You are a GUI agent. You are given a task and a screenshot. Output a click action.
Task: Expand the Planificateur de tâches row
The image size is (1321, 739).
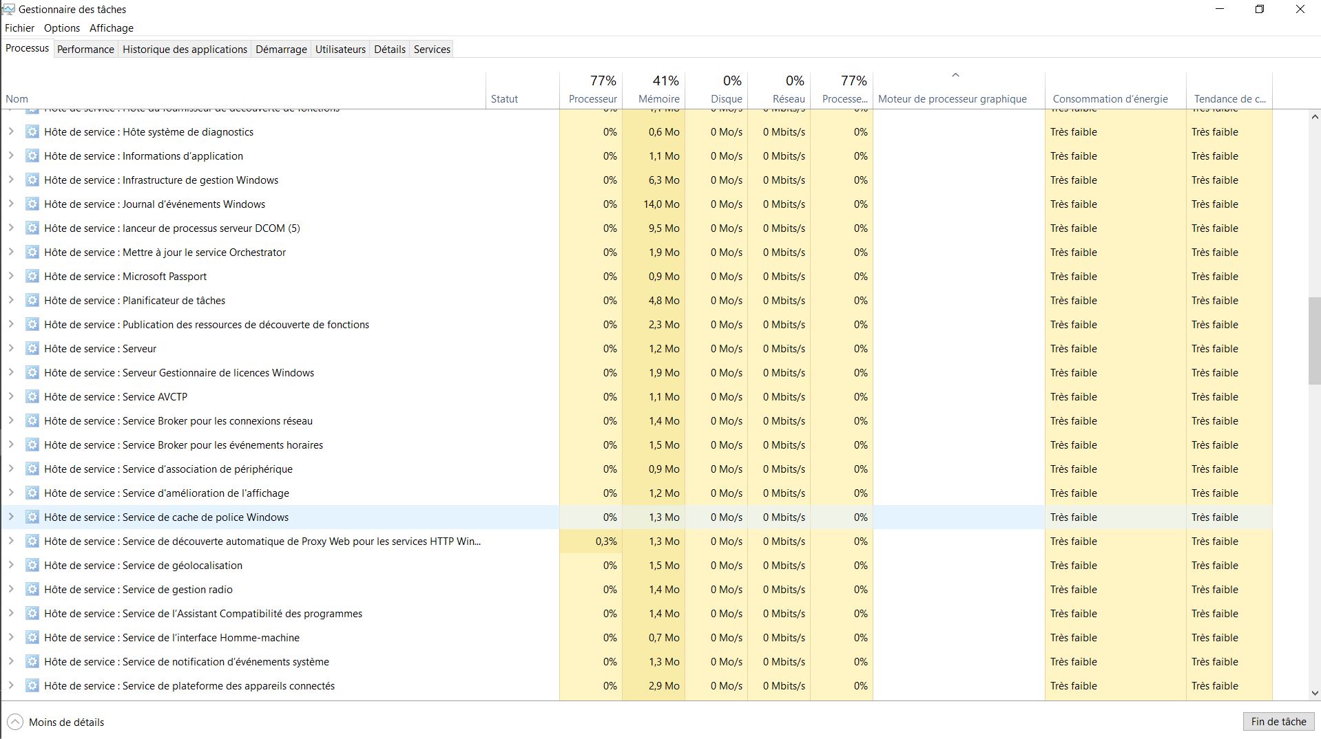pos(11,300)
